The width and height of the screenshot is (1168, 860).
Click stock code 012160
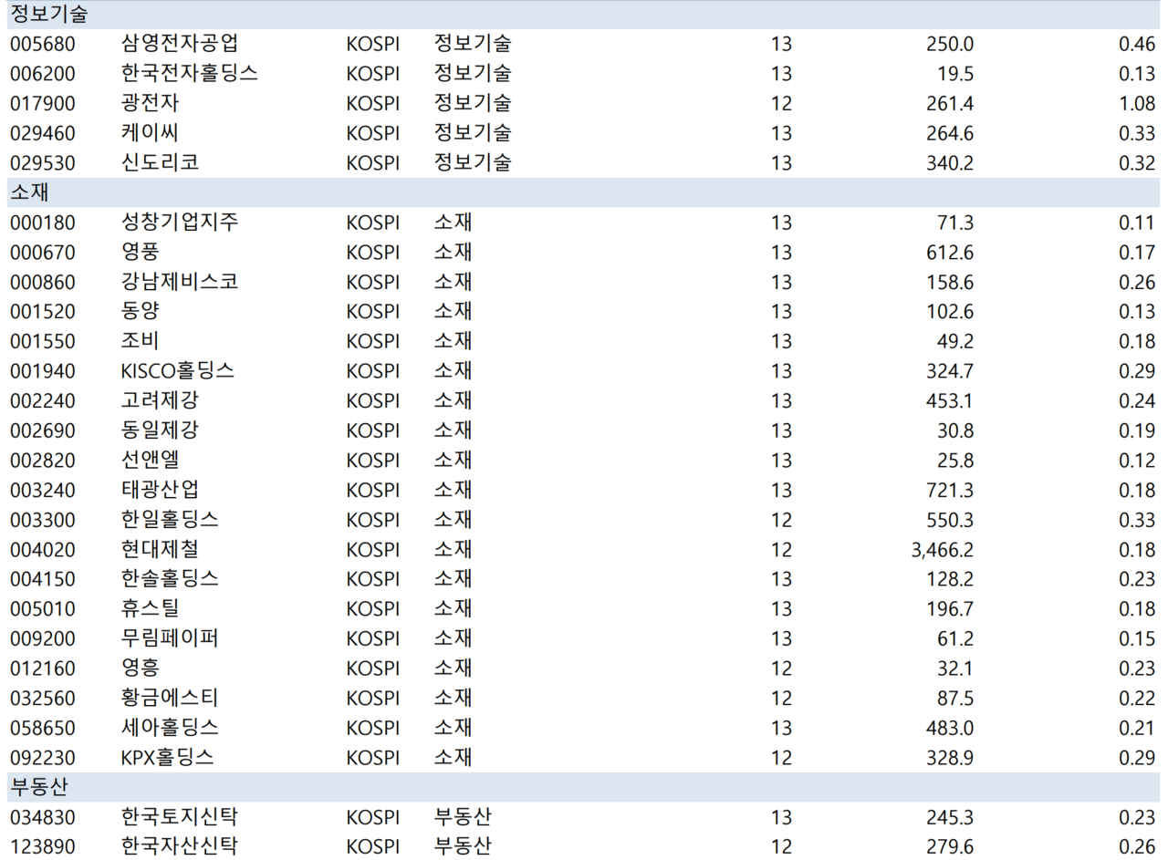(x=43, y=668)
